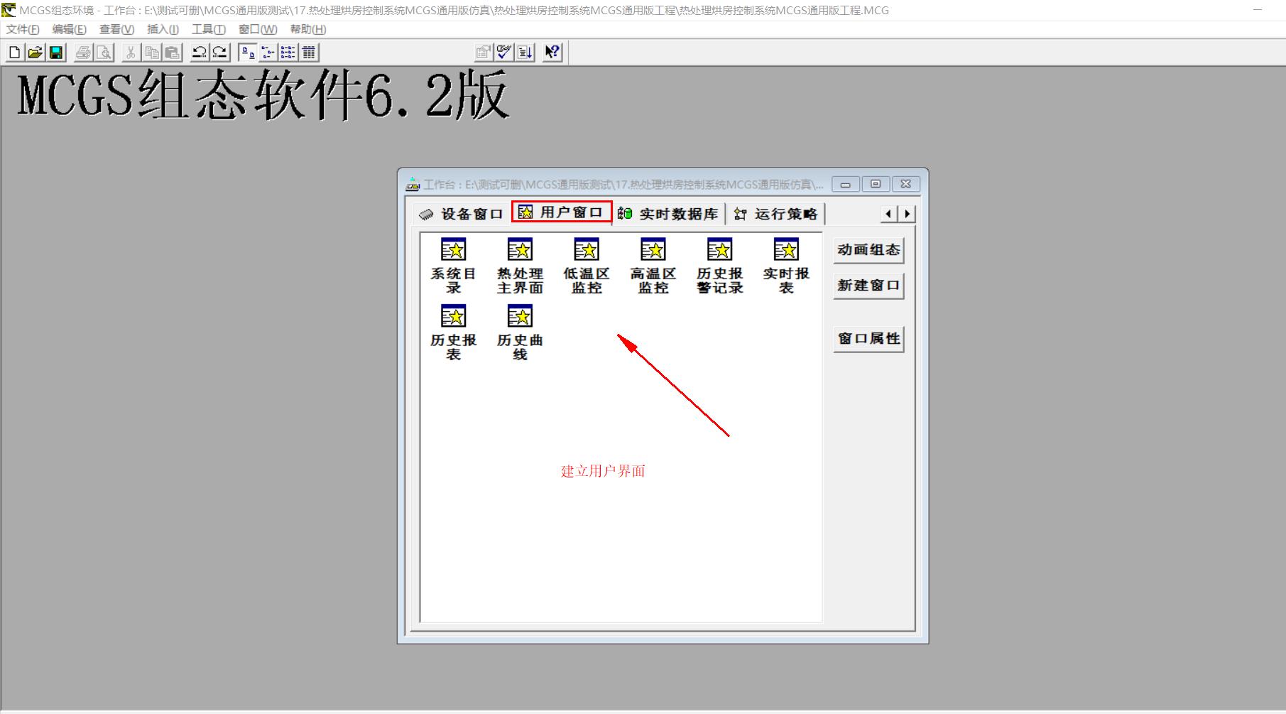Switch to detail list view mode
The height and width of the screenshot is (714, 1286).
(x=310, y=52)
